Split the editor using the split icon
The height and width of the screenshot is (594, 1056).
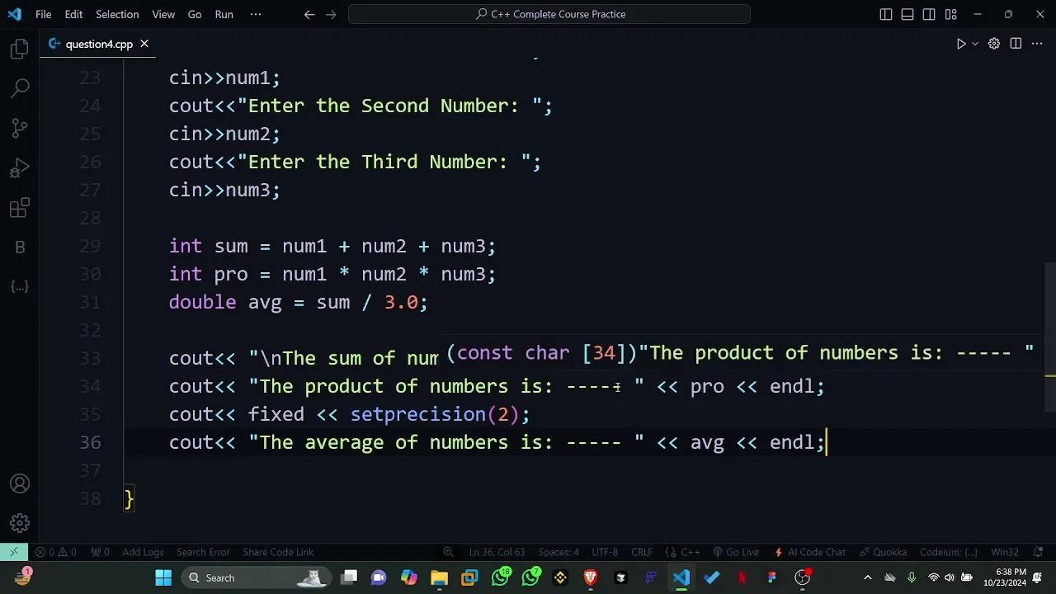pyautogui.click(x=1016, y=44)
